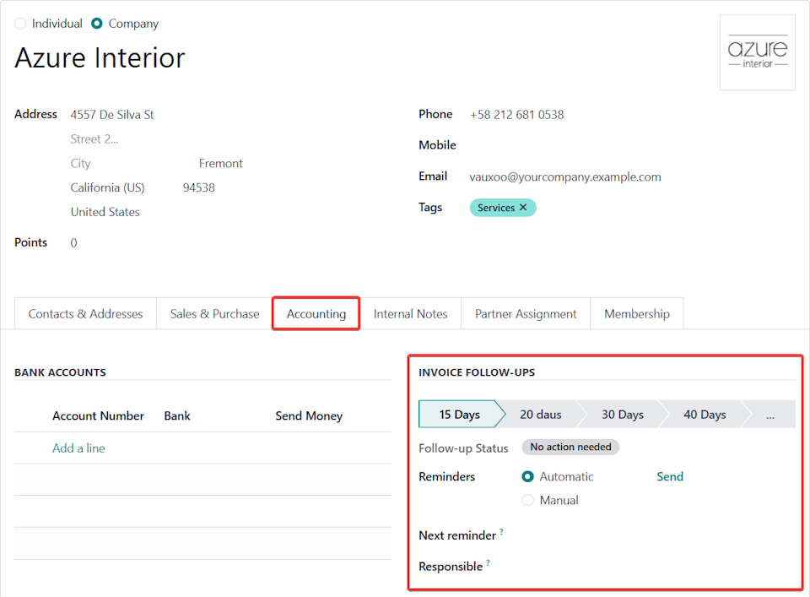Open the Accounting tab
This screenshot has height=597, width=810.
point(316,314)
